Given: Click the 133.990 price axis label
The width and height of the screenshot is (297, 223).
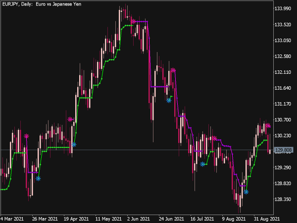Looking at the screenshot, I should click(x=283, y=8).
